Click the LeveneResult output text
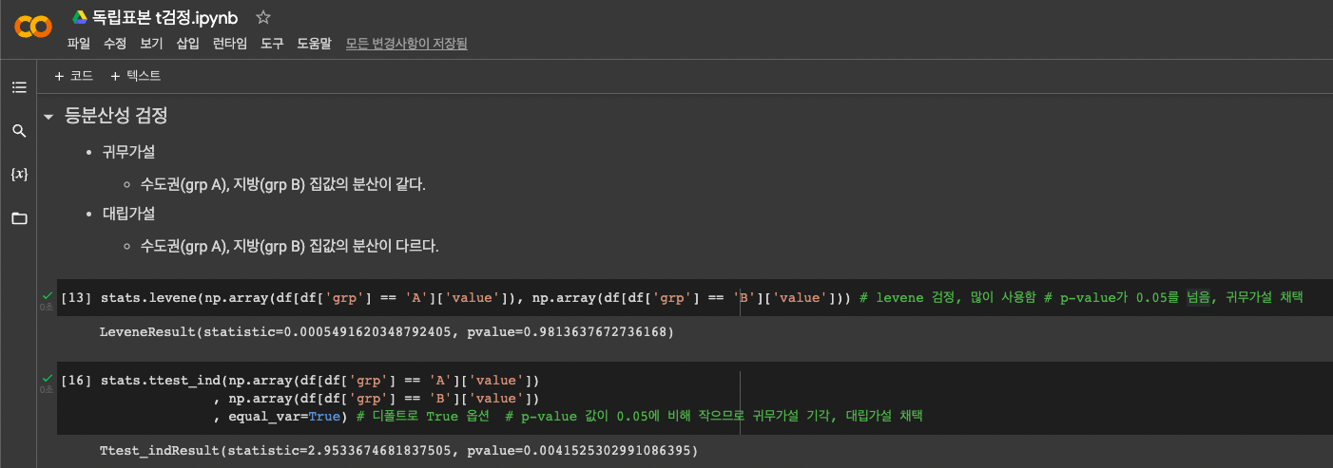The image size is (1333, 468). click(385, 332)
